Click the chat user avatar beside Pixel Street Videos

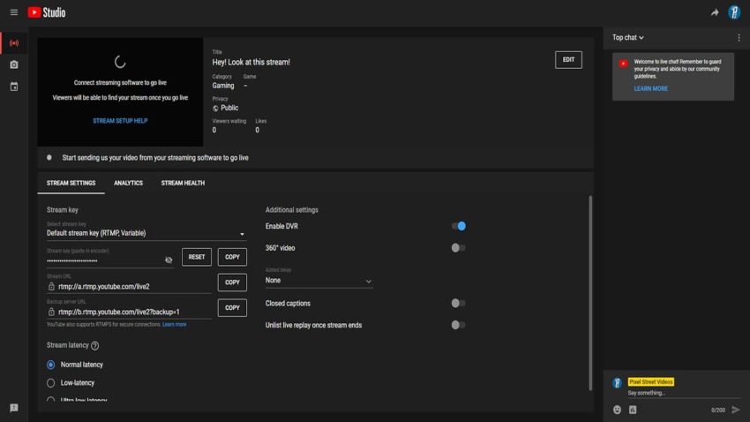click(617, 382)
